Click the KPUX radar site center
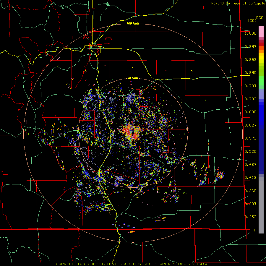Viewport: 266px width, 266px height. (133, 133)
